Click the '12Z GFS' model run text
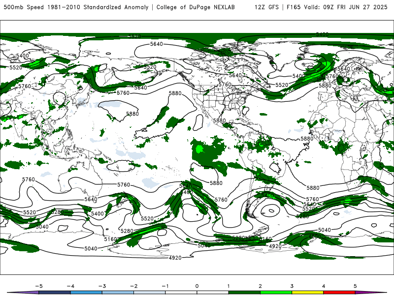This screenshot has height=295, width=394. pyautogui.click(x=266, y=7)
